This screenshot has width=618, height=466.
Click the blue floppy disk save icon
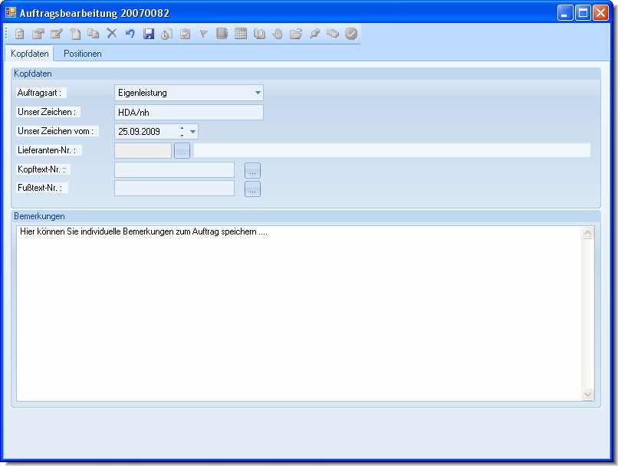click(x=149, y=34)
